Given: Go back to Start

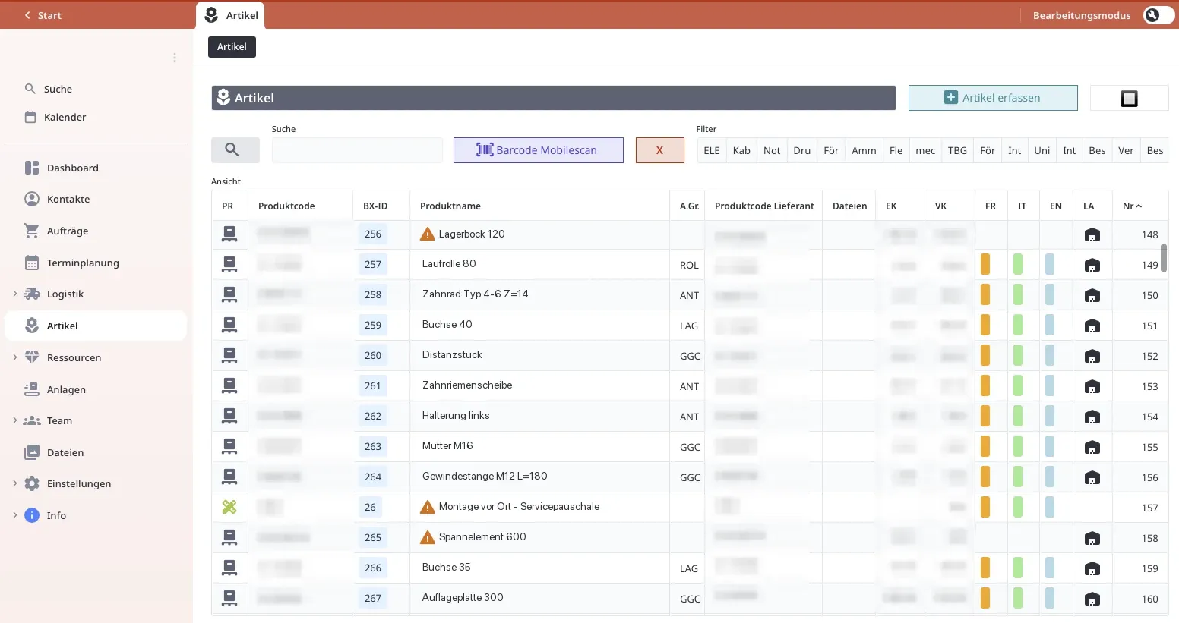Looking at the screenshot, I should click(x=43, y=15).
